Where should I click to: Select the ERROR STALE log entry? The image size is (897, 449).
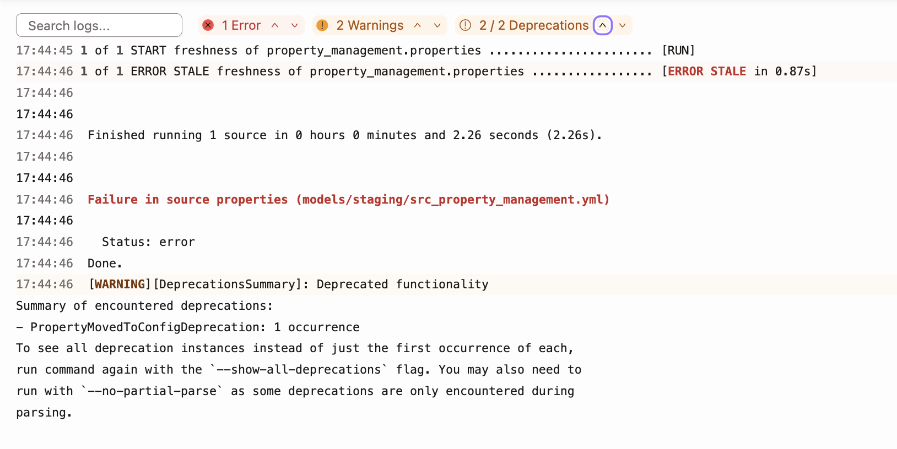[x=386, y=71]
